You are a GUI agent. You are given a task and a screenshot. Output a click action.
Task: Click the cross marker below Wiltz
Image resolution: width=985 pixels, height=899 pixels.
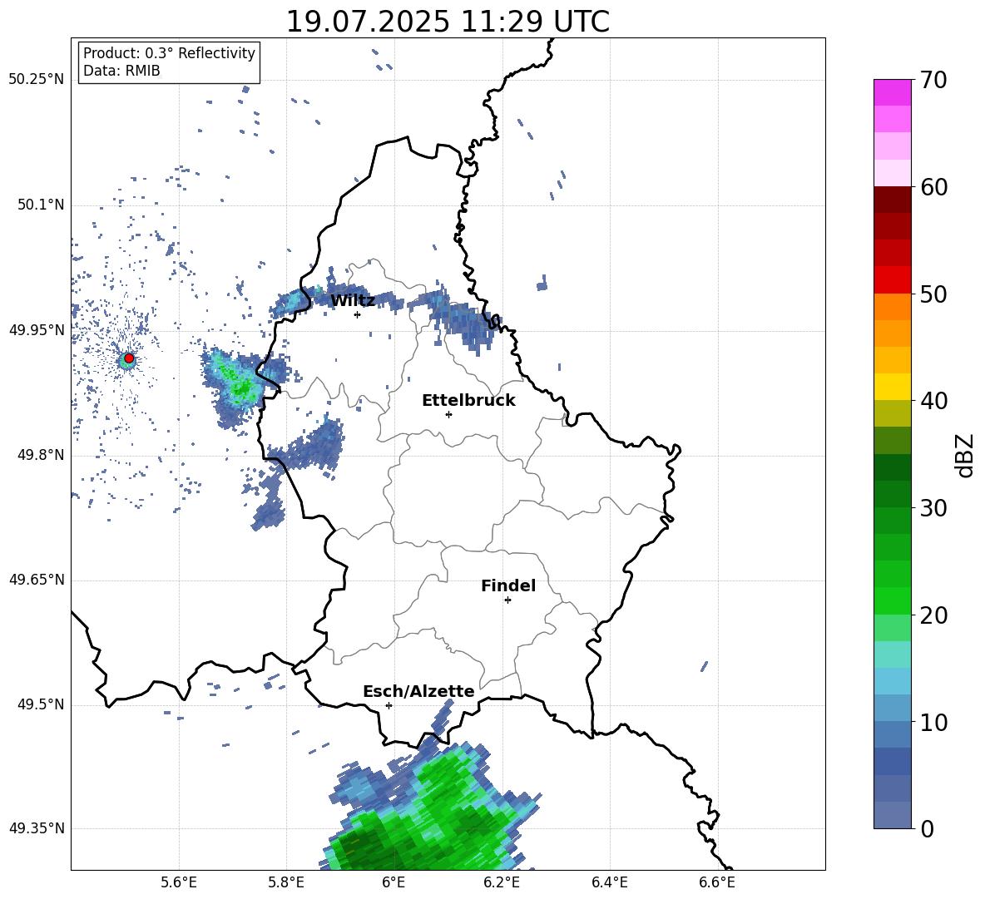[x=358, y=315]
